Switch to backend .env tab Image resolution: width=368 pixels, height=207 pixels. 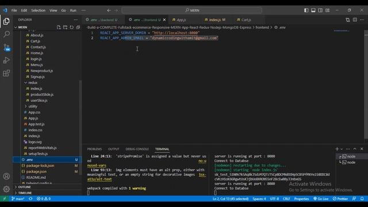pos(103,20)
